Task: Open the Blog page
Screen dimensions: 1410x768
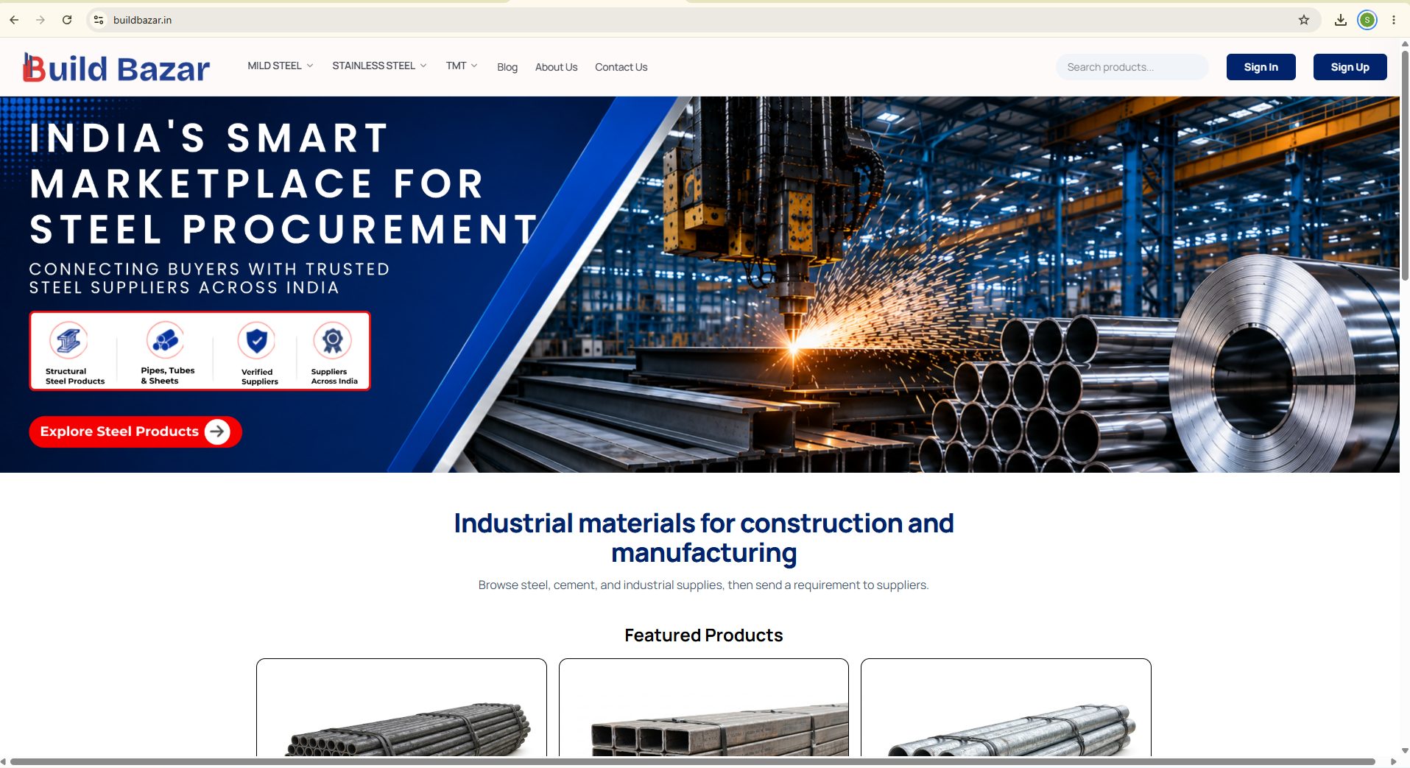Action: click(507, 67)
